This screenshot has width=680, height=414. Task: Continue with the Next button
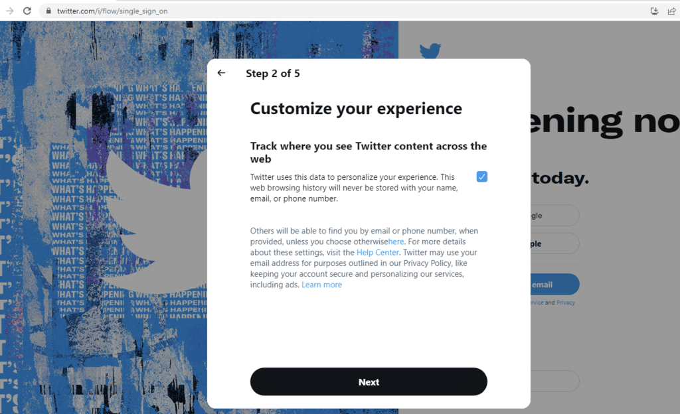[x=369, y=381]
